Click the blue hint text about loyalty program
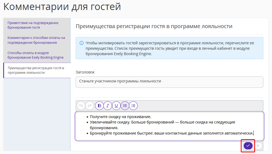Viewport: 272px width, 154px height. pos(170,48)
